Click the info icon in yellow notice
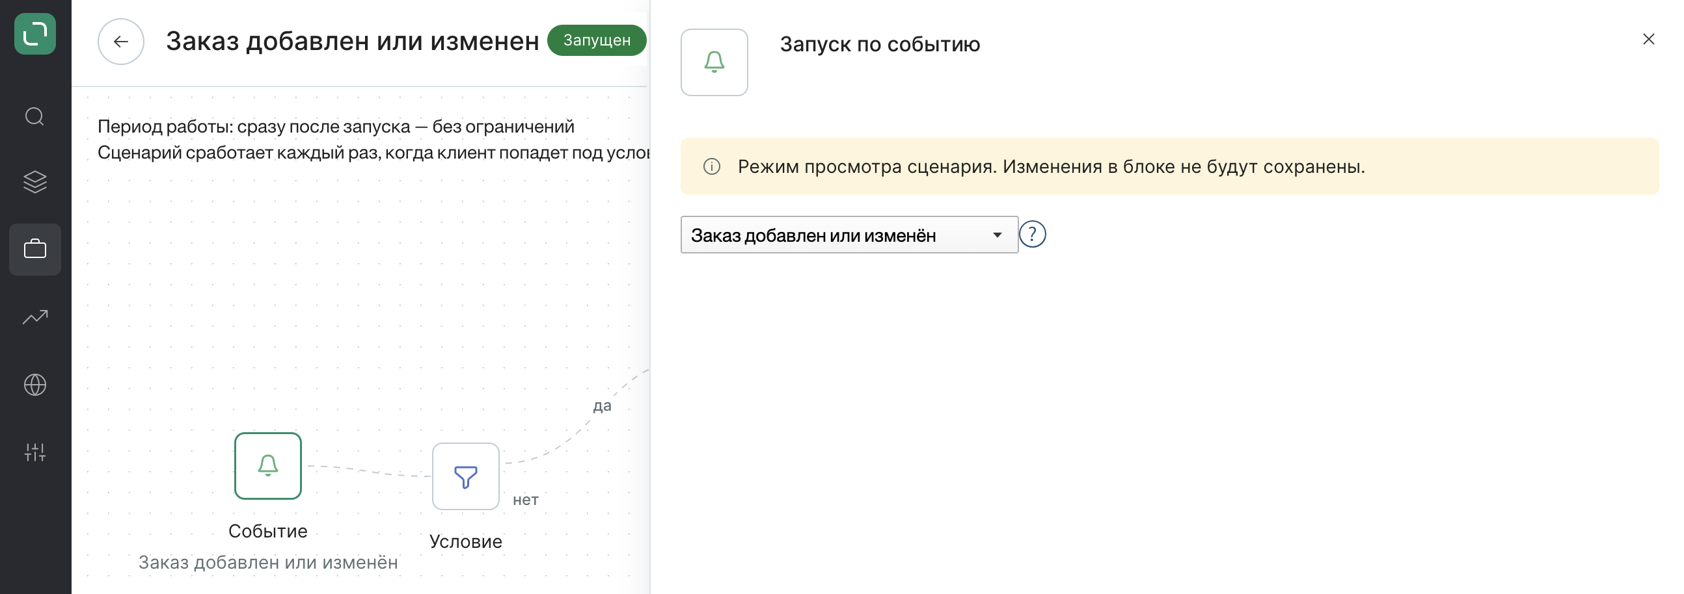Viewport: 1684px width, 594px height. pos(711,167)
